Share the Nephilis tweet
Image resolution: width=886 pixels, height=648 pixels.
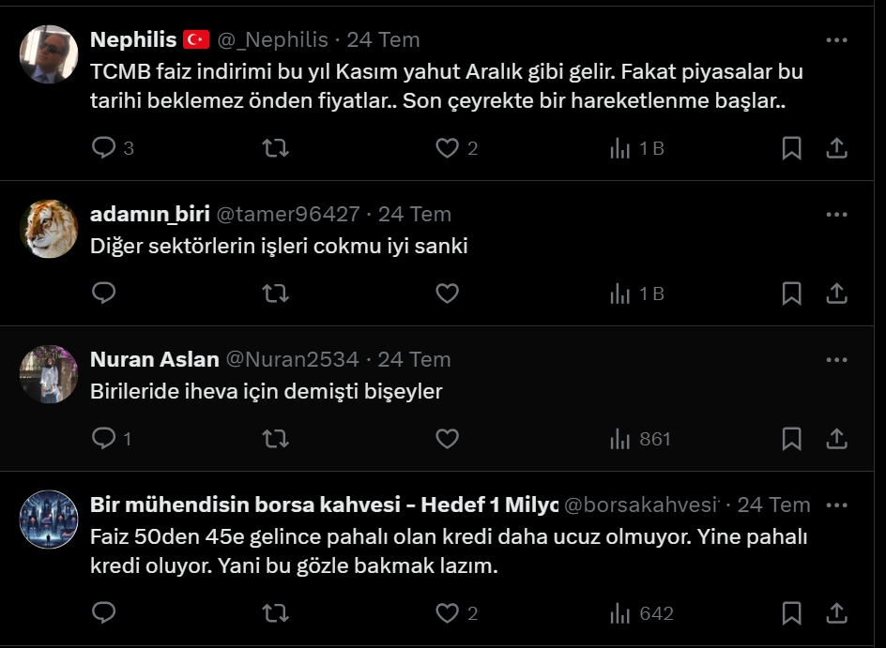pos(836,148)
